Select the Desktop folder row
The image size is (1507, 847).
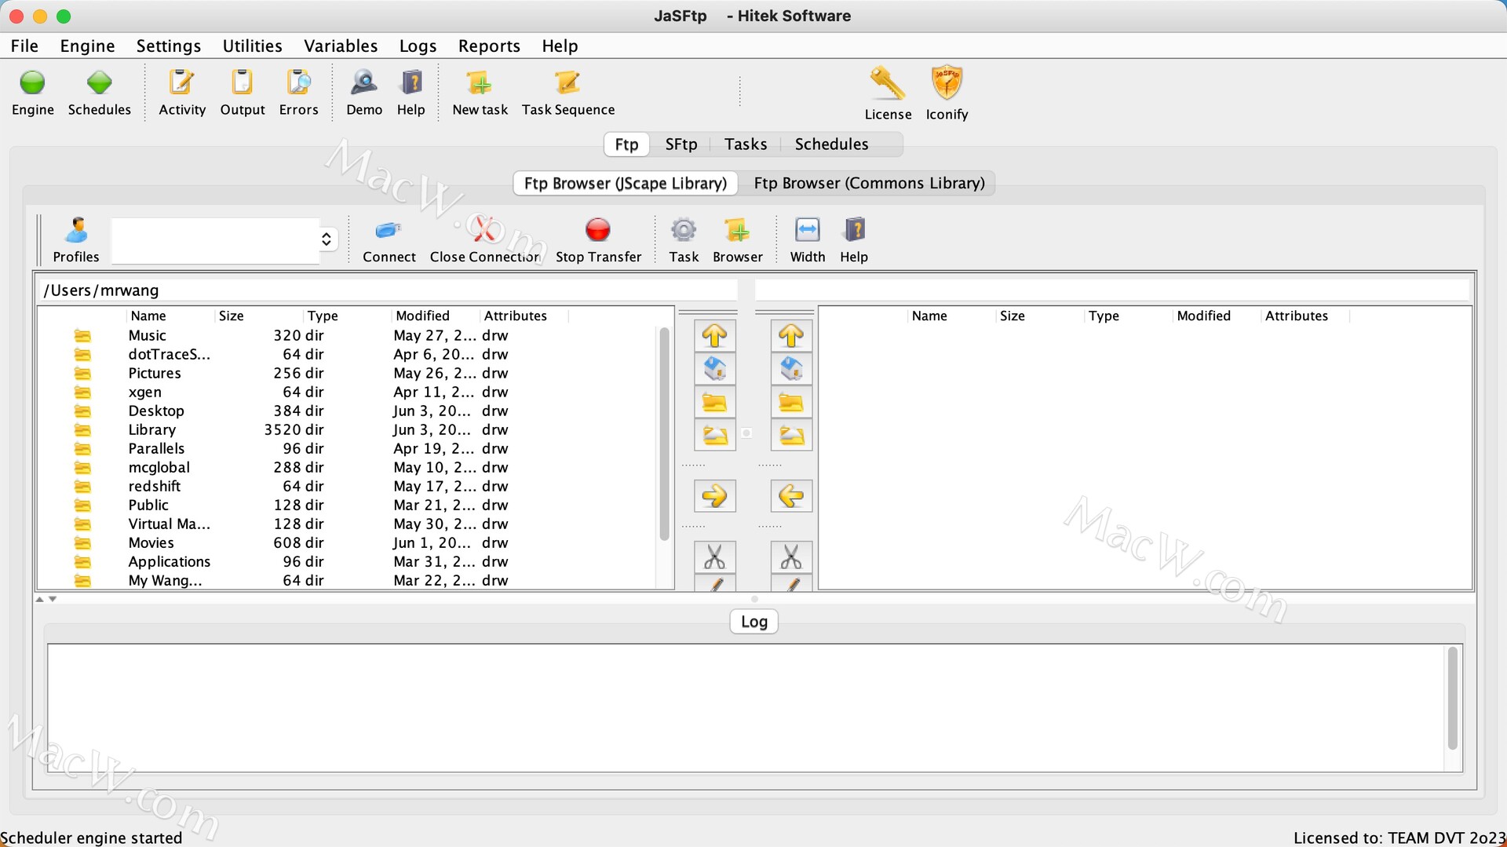[x=345, y=411]
